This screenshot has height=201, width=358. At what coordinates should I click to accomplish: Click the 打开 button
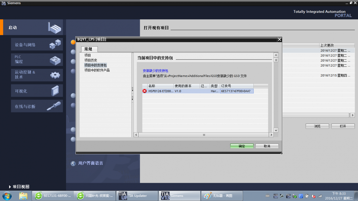click(x=343, y=126)
